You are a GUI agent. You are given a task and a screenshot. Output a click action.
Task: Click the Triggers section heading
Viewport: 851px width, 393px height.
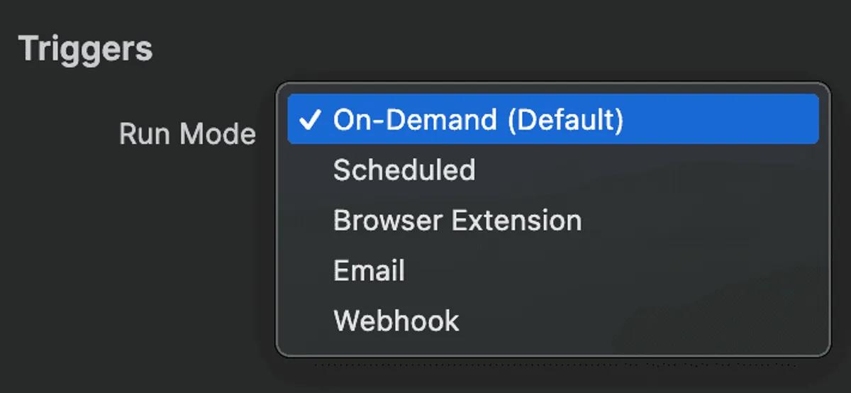pos(85,49)
